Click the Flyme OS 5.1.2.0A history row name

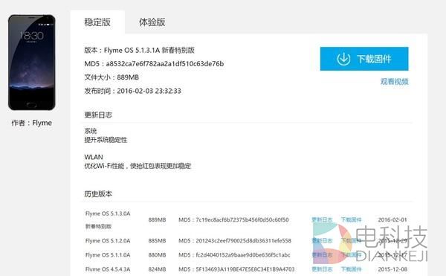click(108, 241)
